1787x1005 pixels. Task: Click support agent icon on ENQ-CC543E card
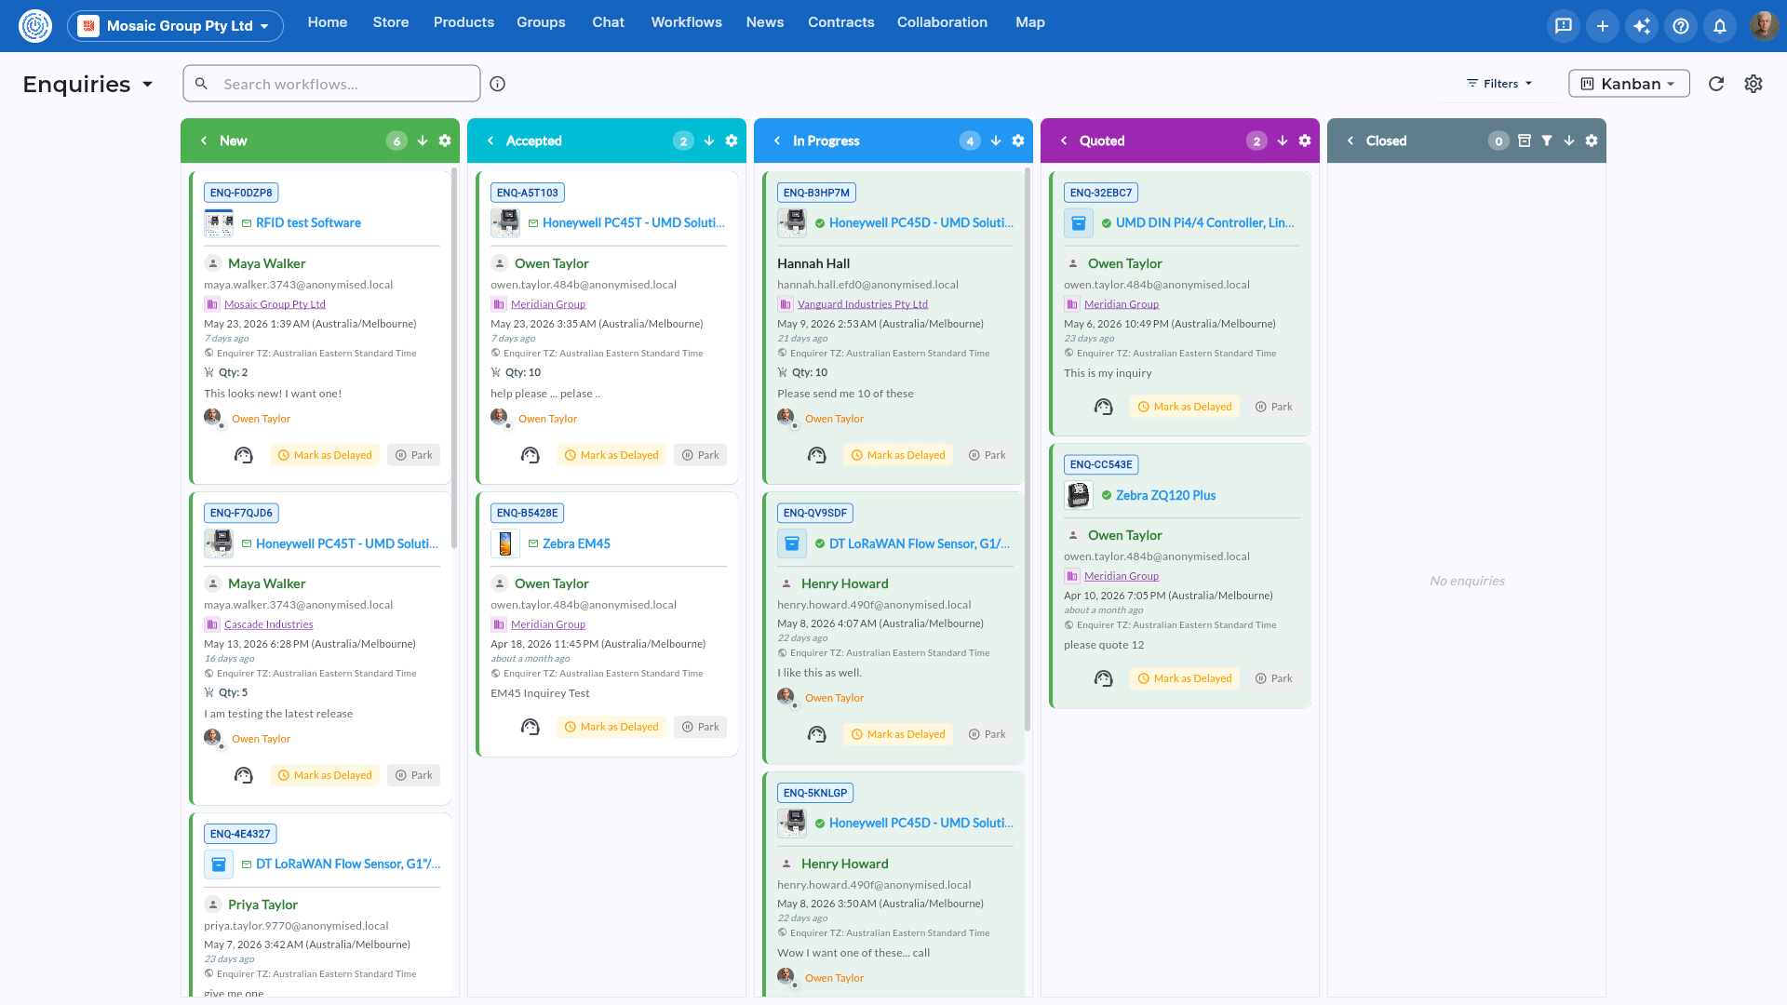coord(1104,678)
